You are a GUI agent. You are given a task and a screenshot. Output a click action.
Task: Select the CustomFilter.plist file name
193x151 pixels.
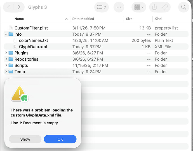[31, 28]
